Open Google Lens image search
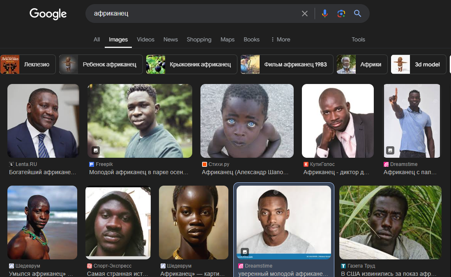The height and width of the screenshot is (277, 451). pos(341,14)
